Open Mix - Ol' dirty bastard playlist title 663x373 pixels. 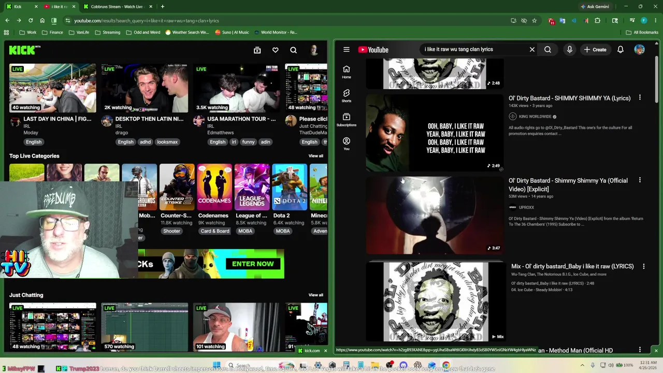click(x=572, y=266)
